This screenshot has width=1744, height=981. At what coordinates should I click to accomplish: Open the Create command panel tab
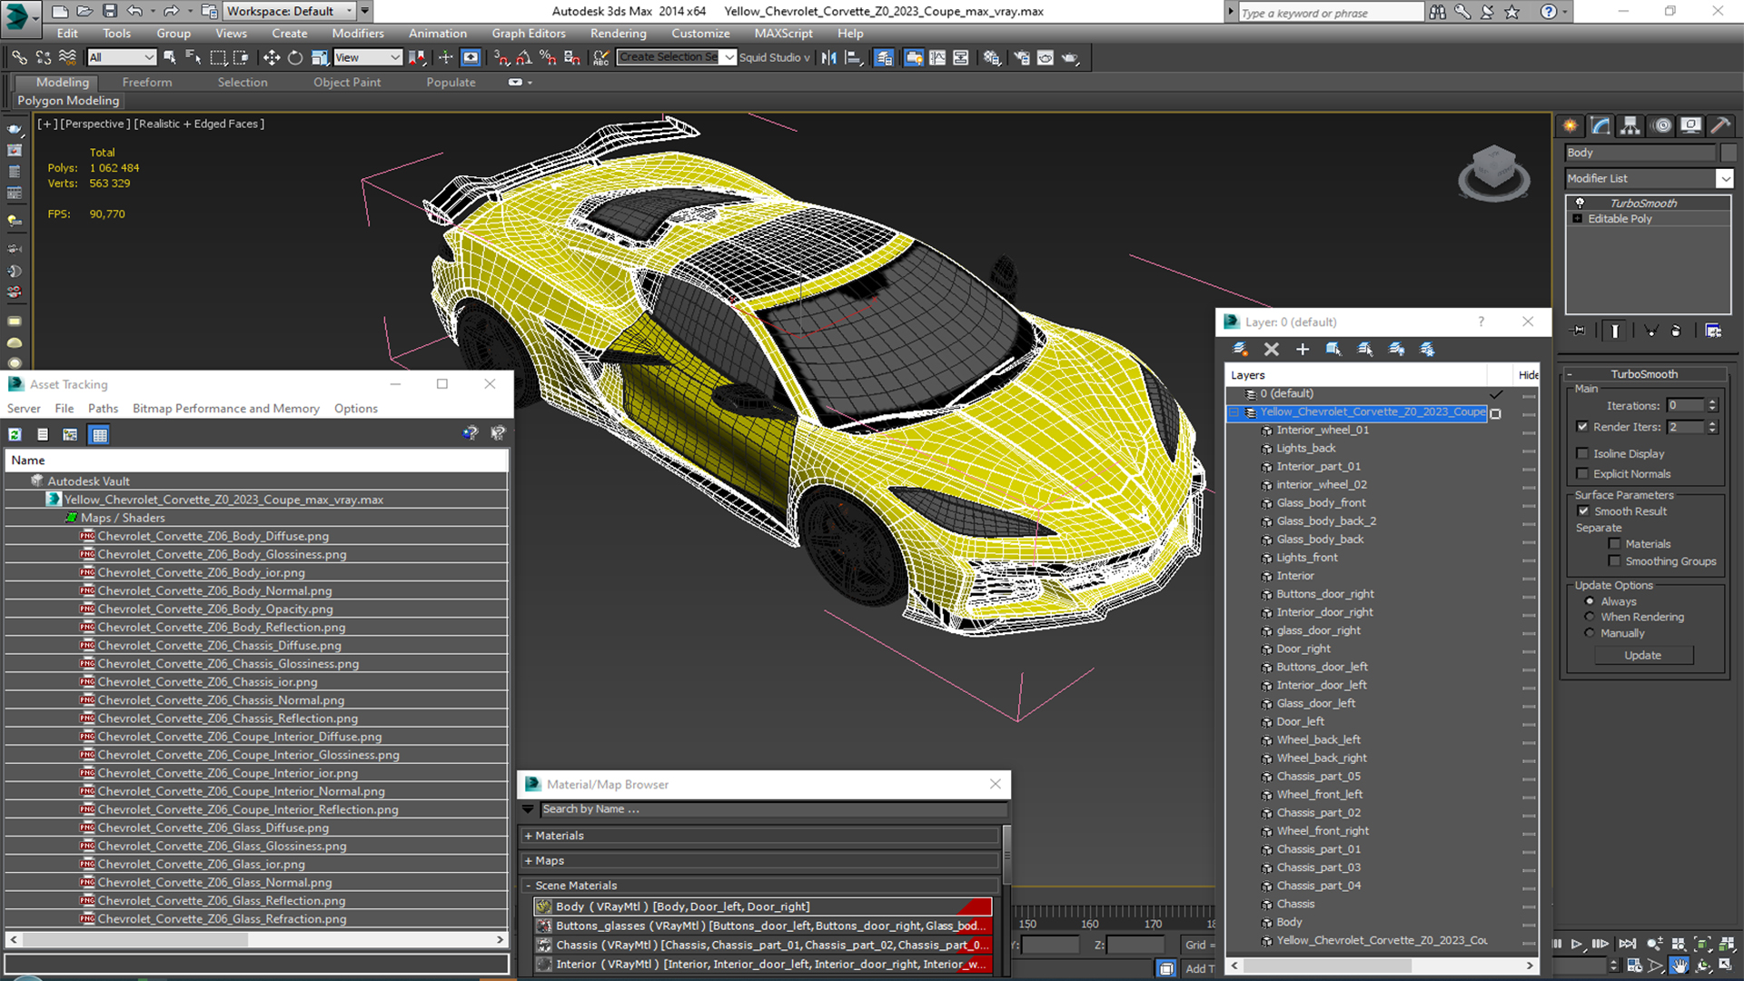(x=1570, y=125)
